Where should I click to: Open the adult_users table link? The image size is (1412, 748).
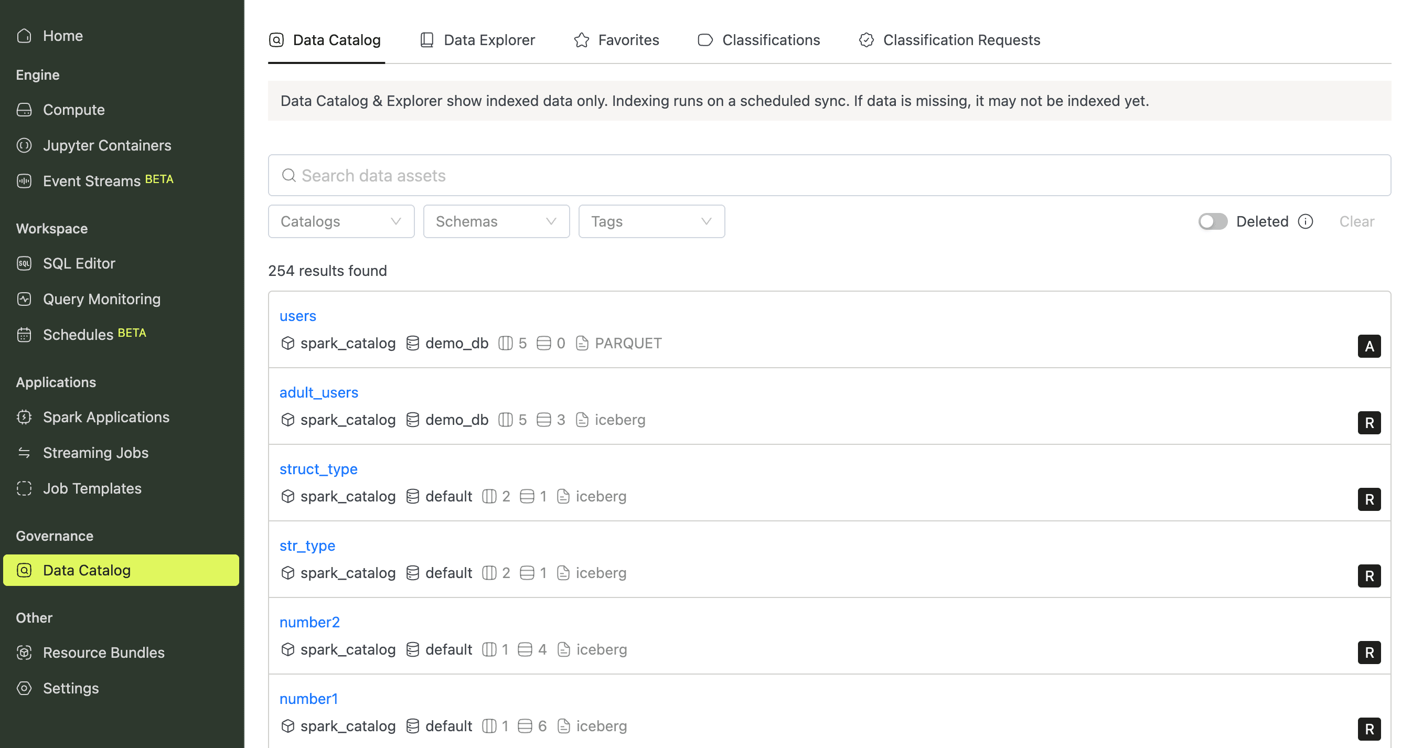pos(318,392)
